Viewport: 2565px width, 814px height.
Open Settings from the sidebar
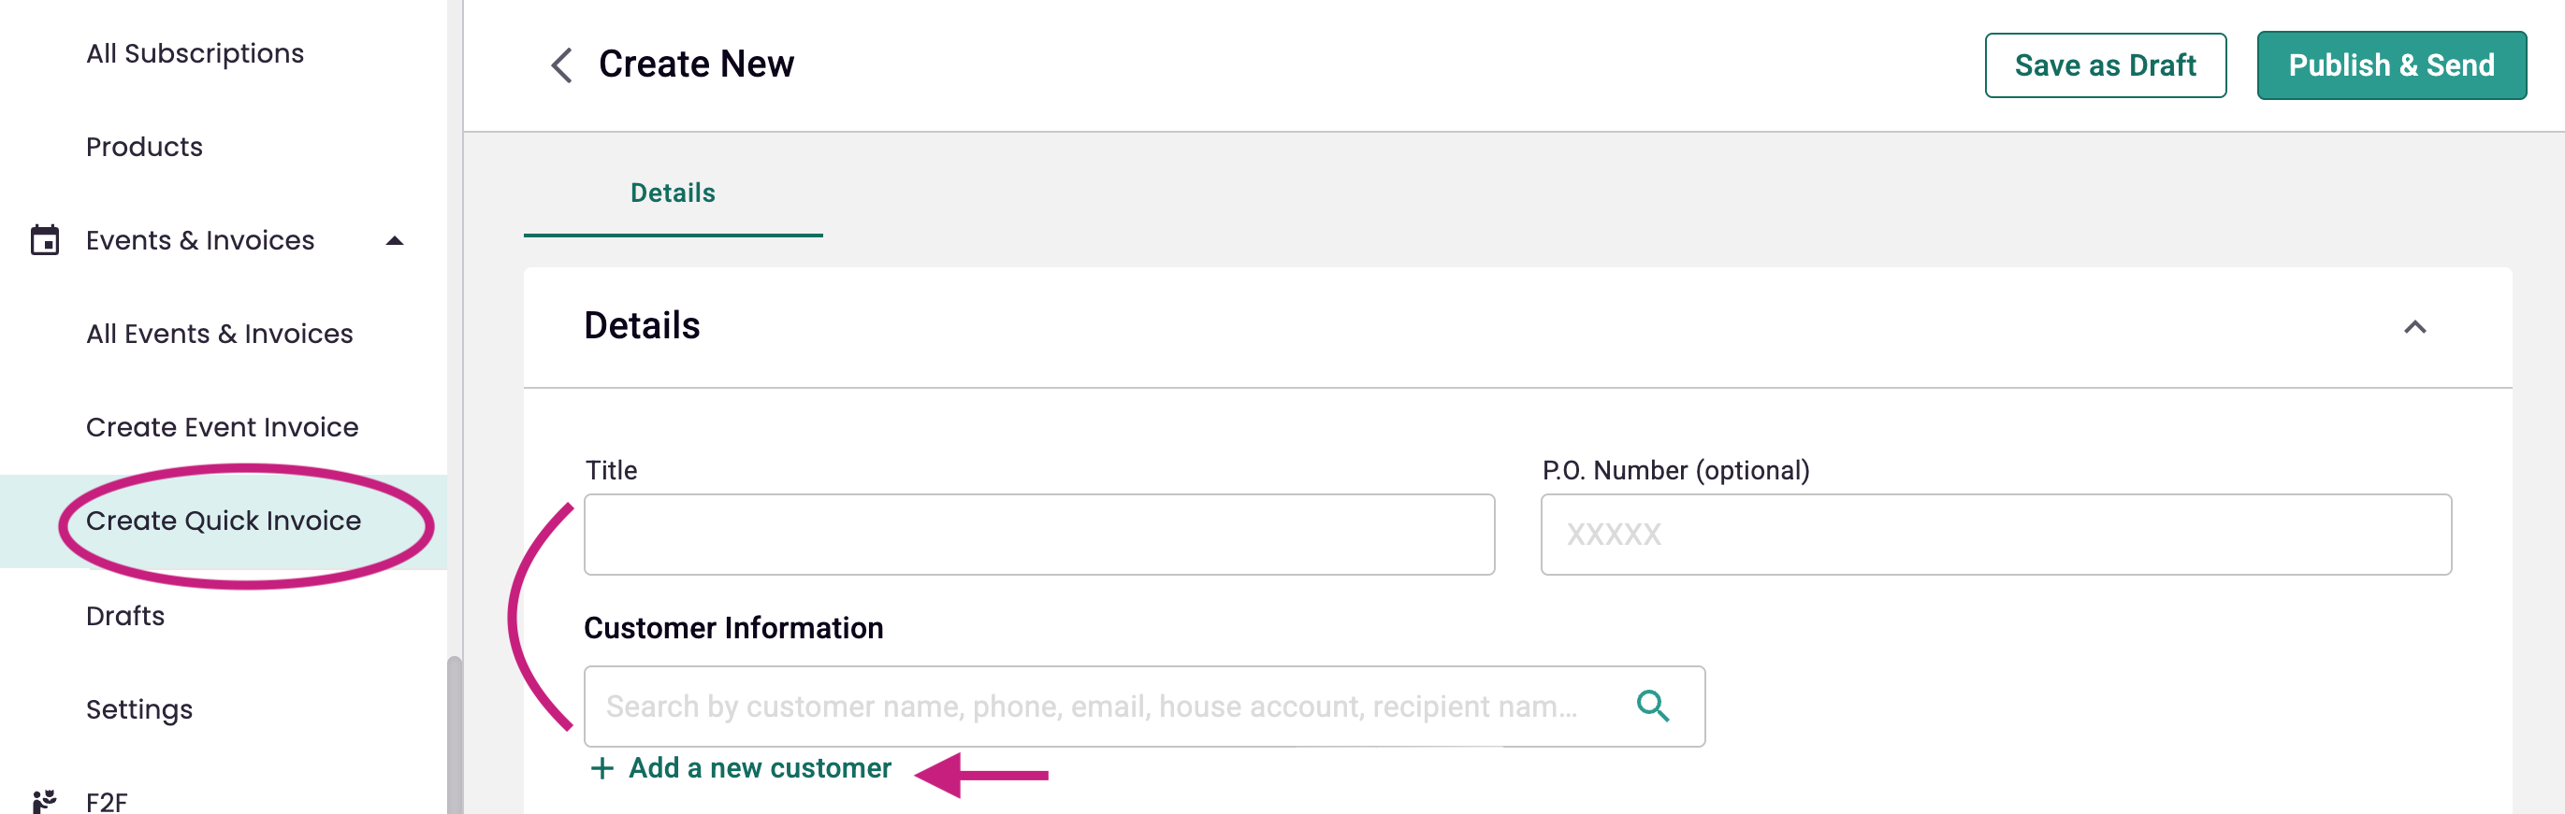tap(138, 708)
